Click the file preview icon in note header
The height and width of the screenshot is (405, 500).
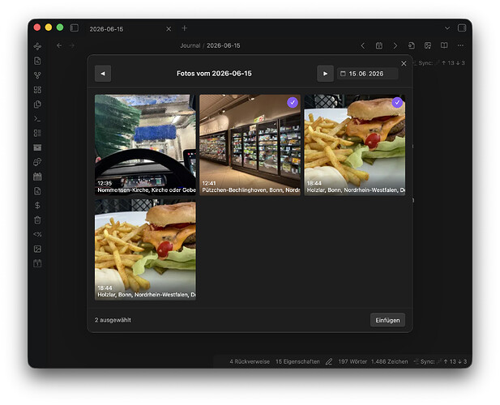point(412,45)
